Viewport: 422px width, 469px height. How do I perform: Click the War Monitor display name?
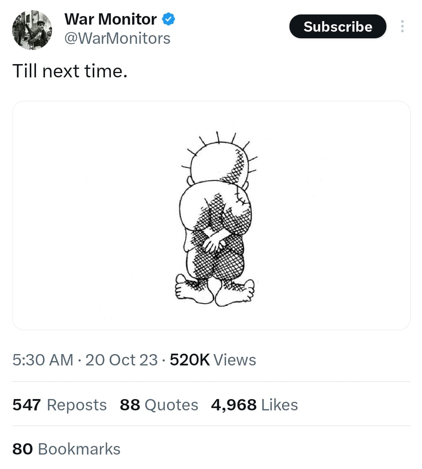(x=110, y=19)
